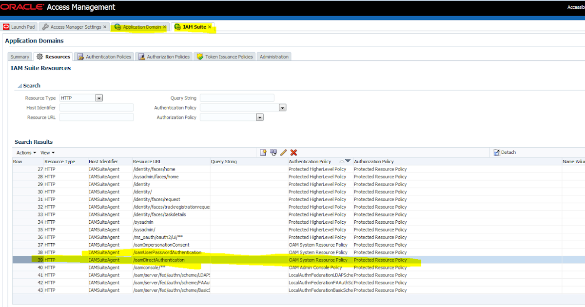Open the View menu
Screen dimensions: 585x307
tap(47, 153)
